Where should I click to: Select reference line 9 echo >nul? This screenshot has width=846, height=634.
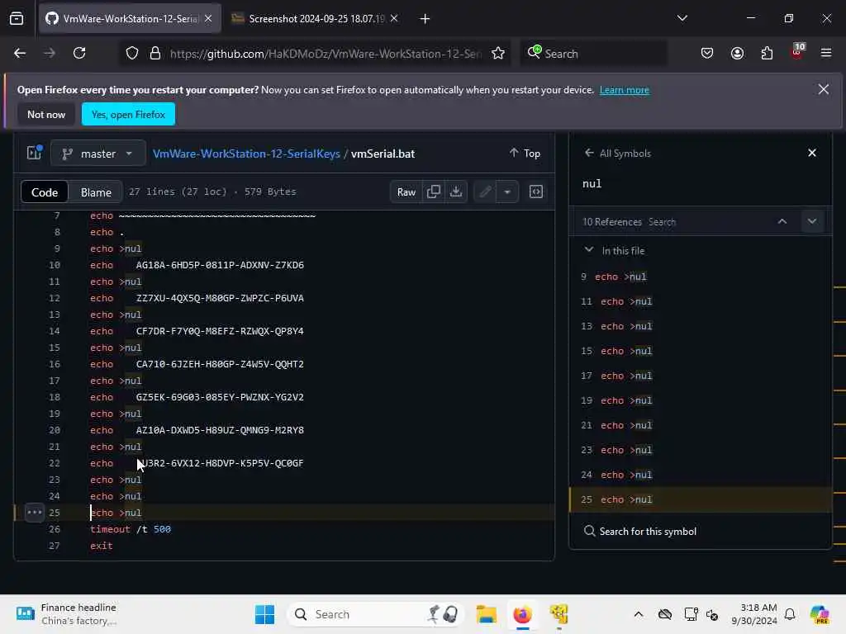click(701, 277)
